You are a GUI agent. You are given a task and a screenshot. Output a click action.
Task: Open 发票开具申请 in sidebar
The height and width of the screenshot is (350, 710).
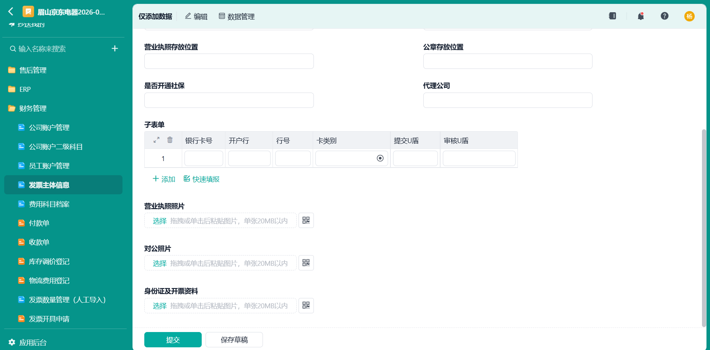63,319
